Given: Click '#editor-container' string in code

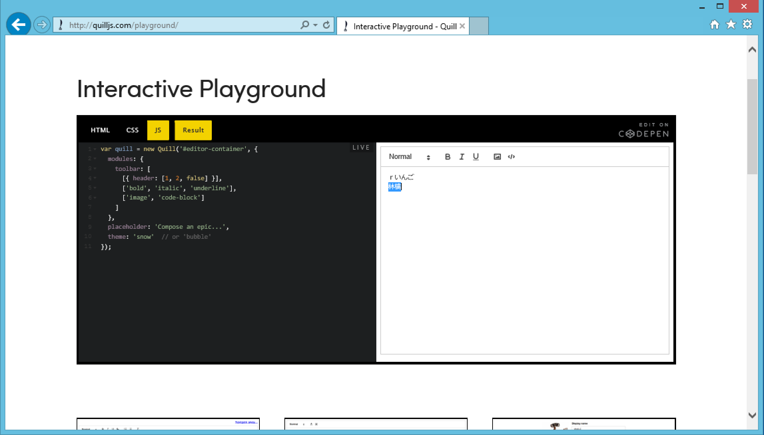Looking at the screenshot, I should click(213, 149).
